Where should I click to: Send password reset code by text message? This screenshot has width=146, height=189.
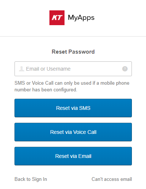click(73, 108)
